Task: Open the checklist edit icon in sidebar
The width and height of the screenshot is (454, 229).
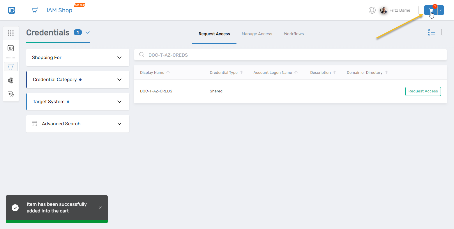Action: 11,94
